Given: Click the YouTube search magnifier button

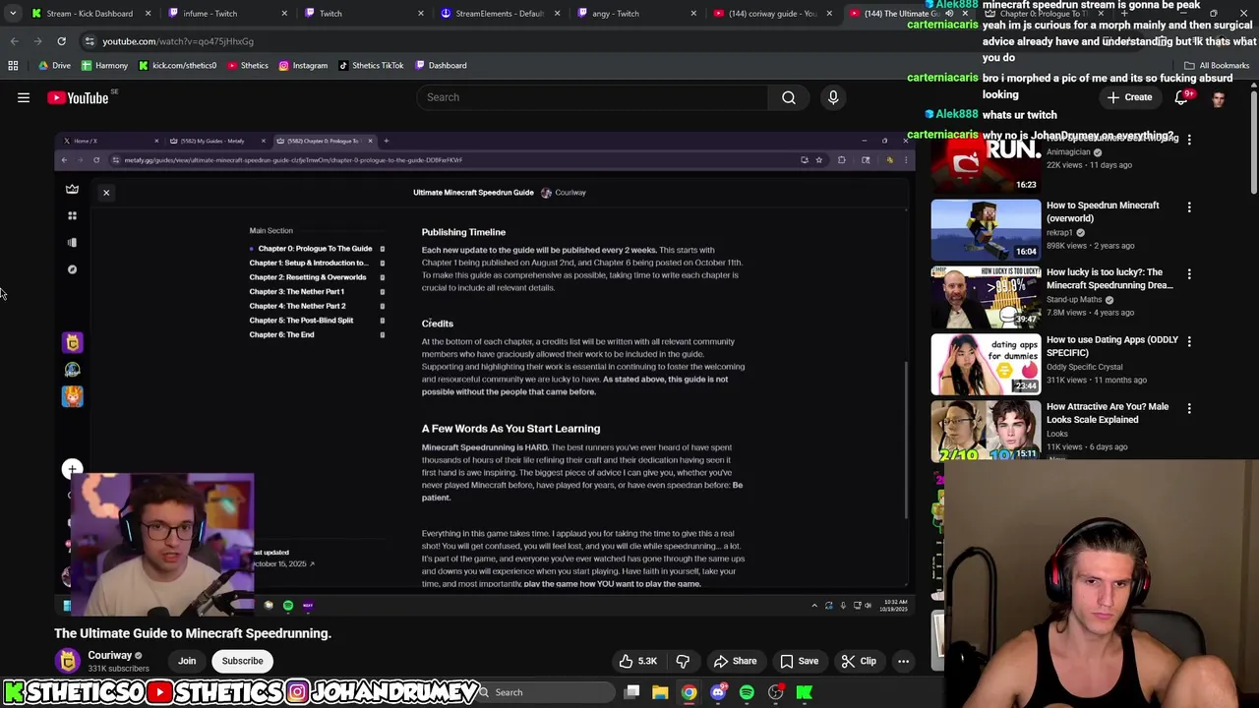Looking at the screenshot, I should click(x=789, y=97).
